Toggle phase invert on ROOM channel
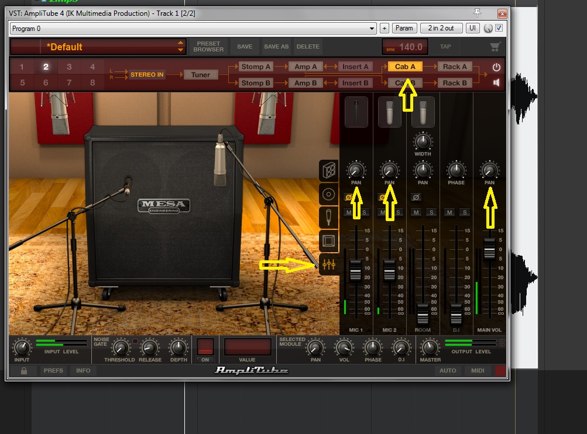 [416, 197]
